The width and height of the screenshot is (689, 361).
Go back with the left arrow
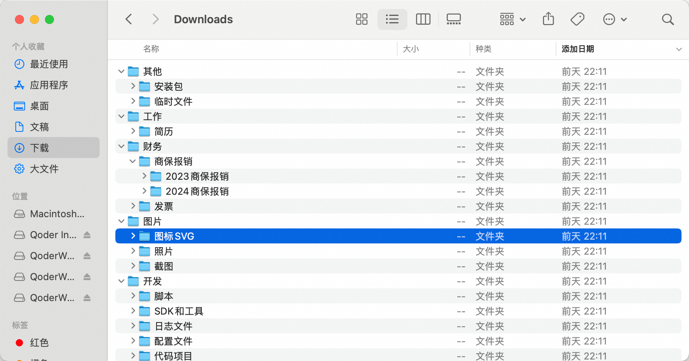(129, 19)
